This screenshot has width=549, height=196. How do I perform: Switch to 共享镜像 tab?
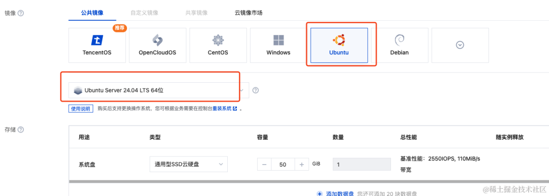tap(196, 13)
